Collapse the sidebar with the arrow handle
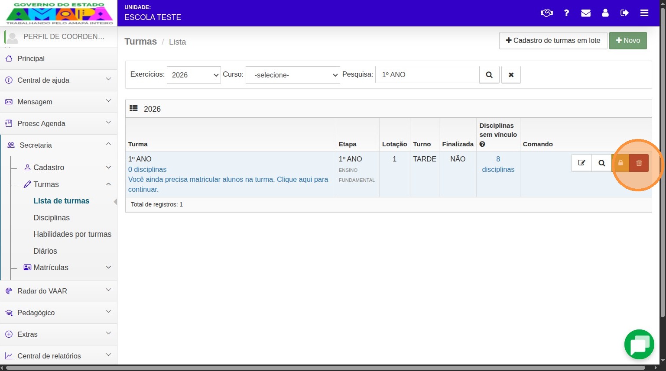This screenshot has height=371, width=666. click(x=115, y=202)
